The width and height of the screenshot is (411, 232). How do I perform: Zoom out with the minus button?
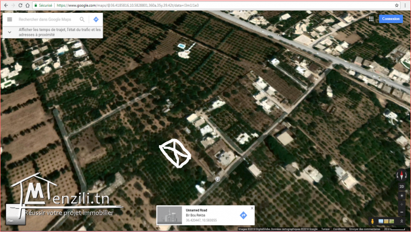(401, 212)
